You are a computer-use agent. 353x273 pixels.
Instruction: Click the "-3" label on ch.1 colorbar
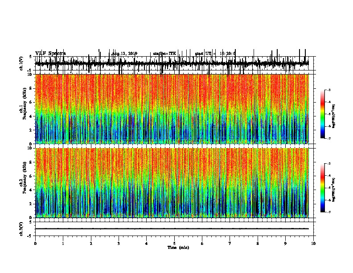[328, 90]
